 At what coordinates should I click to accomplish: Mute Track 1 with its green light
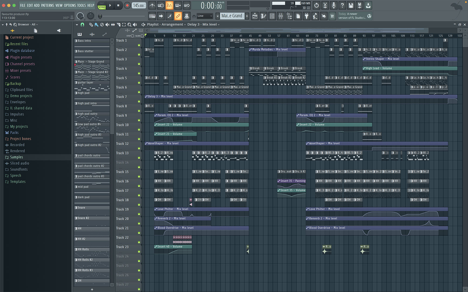(x=139, y=45)
